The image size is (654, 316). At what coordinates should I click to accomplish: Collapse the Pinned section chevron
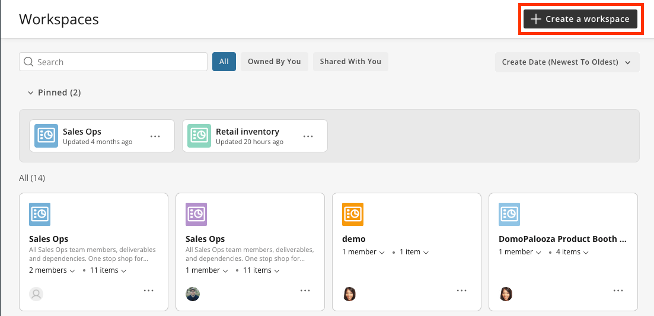click(30, 93)
